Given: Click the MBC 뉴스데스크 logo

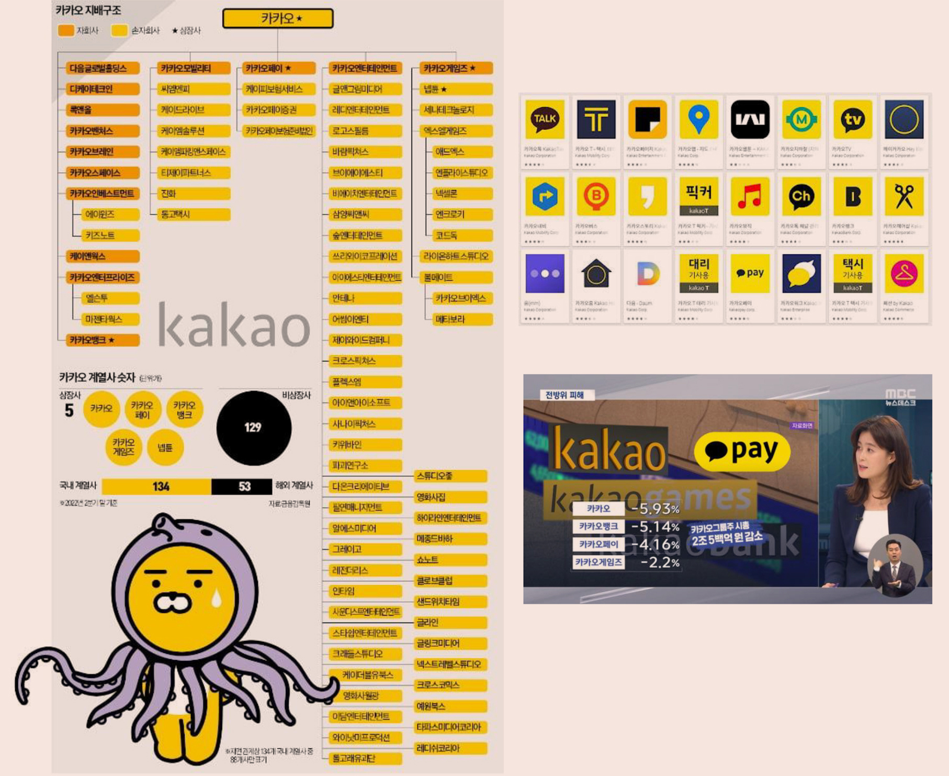Looking at the screenshot, I should pos(900,397).
